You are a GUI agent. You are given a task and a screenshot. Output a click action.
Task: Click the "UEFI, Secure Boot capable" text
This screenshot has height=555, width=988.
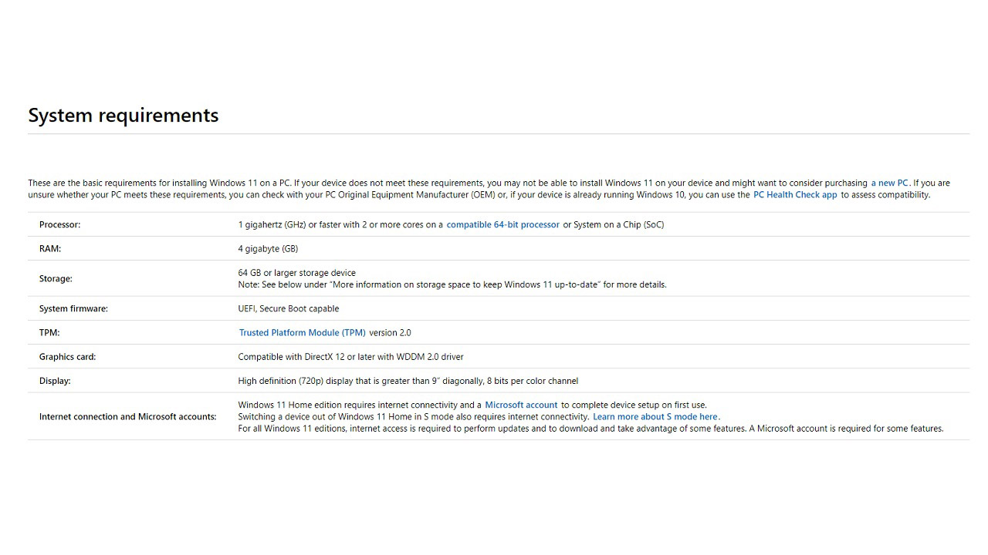click(288, 309)
